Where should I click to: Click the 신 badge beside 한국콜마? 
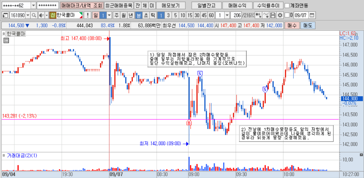53,15
